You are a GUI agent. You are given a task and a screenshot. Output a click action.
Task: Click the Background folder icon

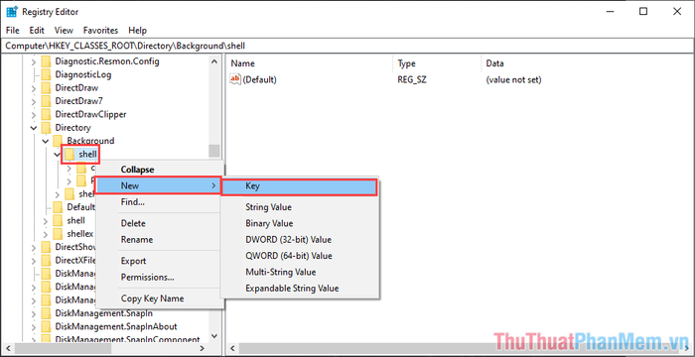click(58, 141)
